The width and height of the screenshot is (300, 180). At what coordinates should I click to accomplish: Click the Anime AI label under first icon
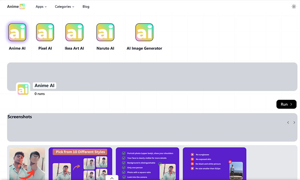17,49
